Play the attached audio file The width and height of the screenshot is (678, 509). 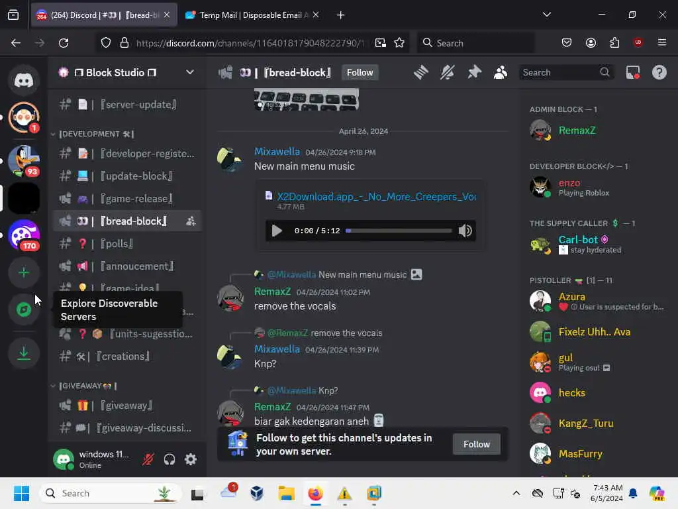[277, 231]
